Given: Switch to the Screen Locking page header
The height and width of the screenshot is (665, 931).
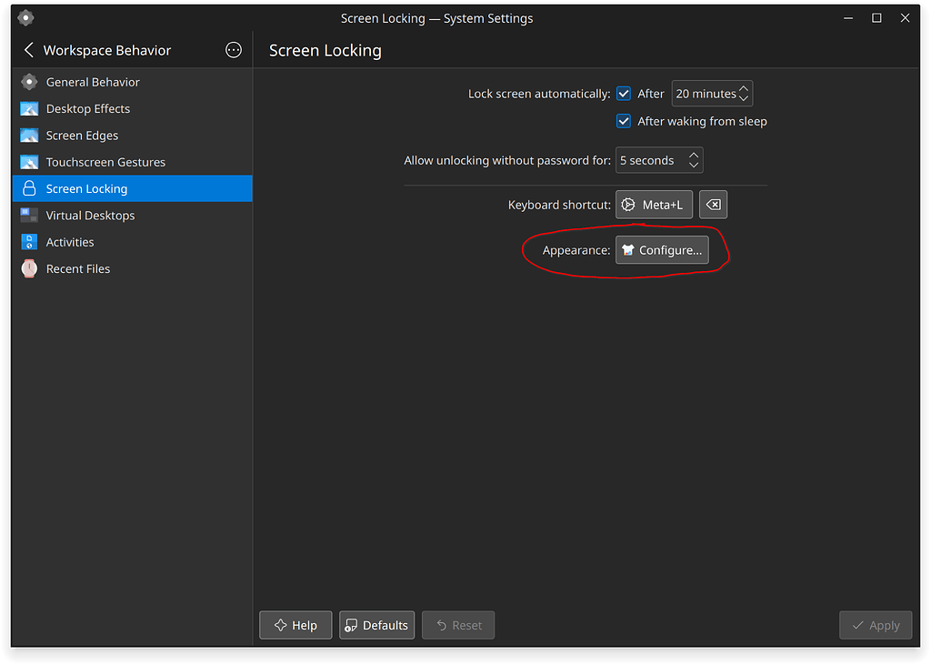Looking at the screenshot, I should click(x=325, y=51).
